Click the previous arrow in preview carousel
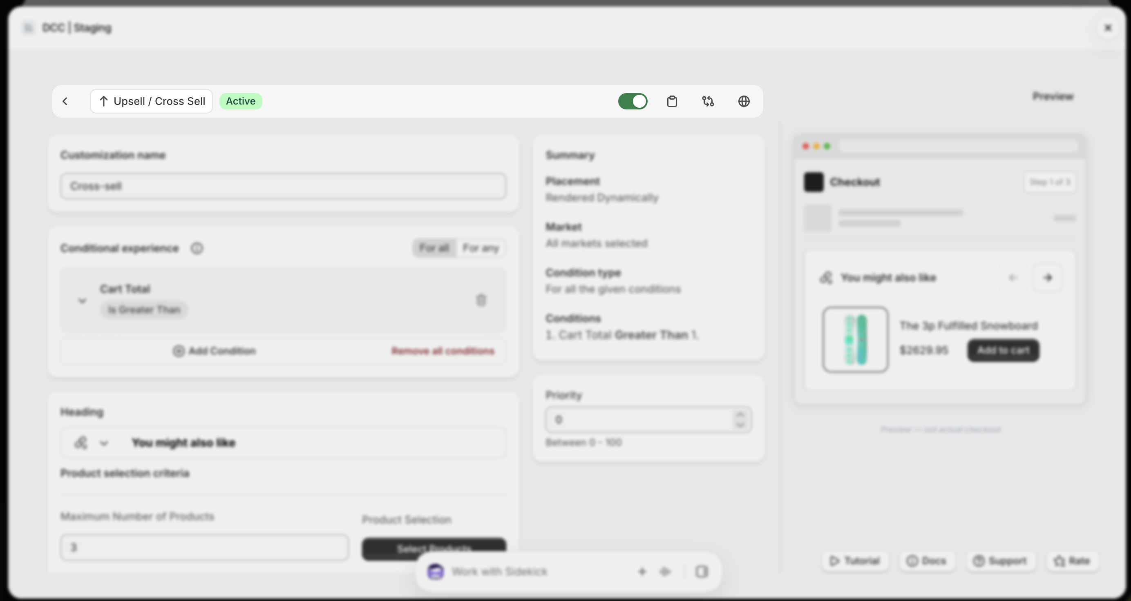Image resolution: width=1131 pixels, height=601 pixels. tap(1013, 278)
